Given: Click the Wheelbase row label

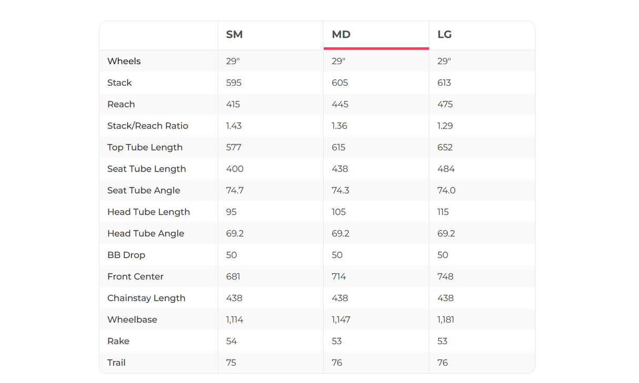Looking at the screenshot, I should click(x=132, y=320).
